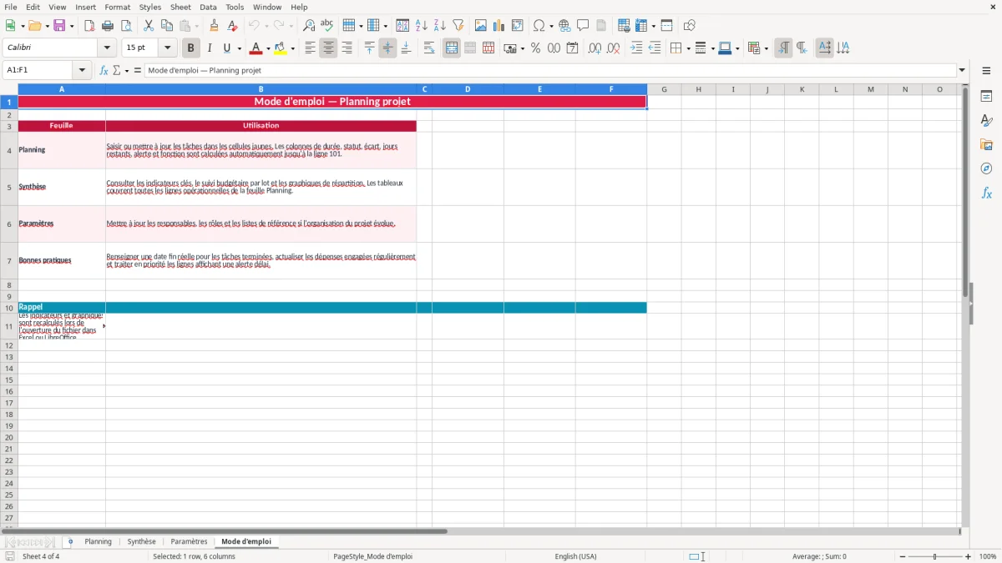Insert a comment
The image size is (1002, 563).
[x=583, y=26]
